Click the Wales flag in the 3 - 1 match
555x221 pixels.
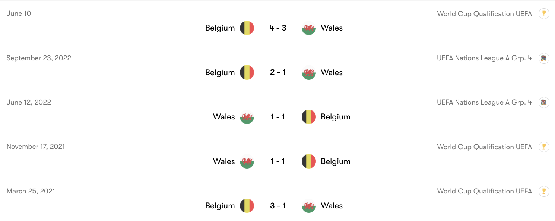(x=308, y=206)
